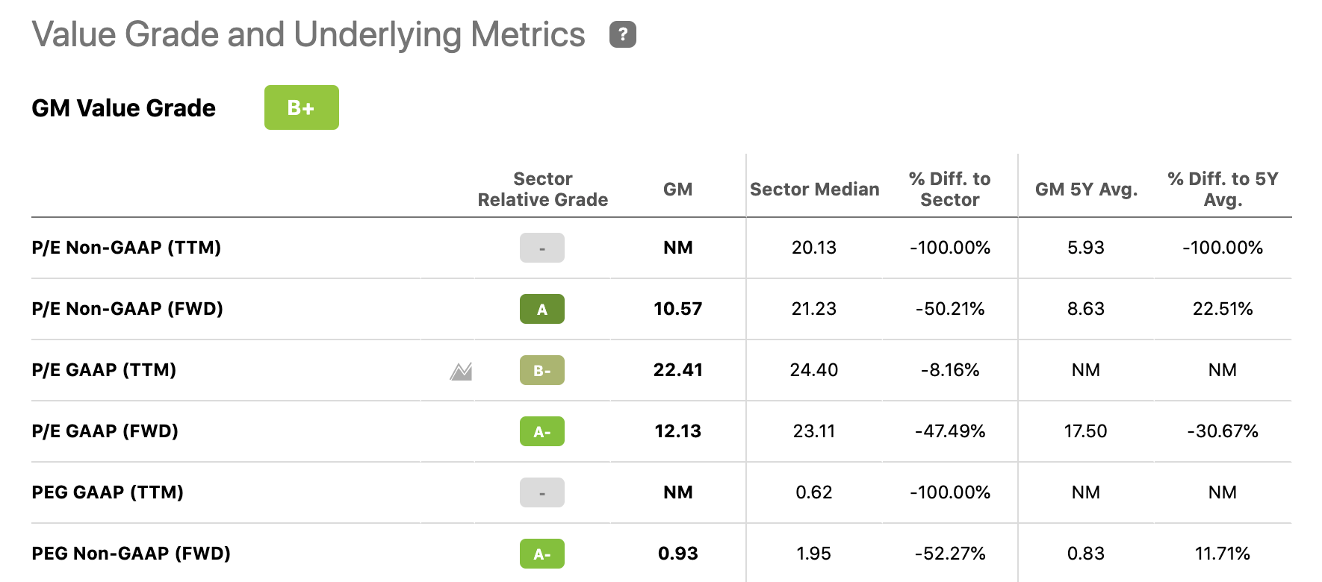Screen dimensions: 1322x582
Task: Click the PEG Non-GAAP (FWD) row label
Action: click(x=131, y=554)
